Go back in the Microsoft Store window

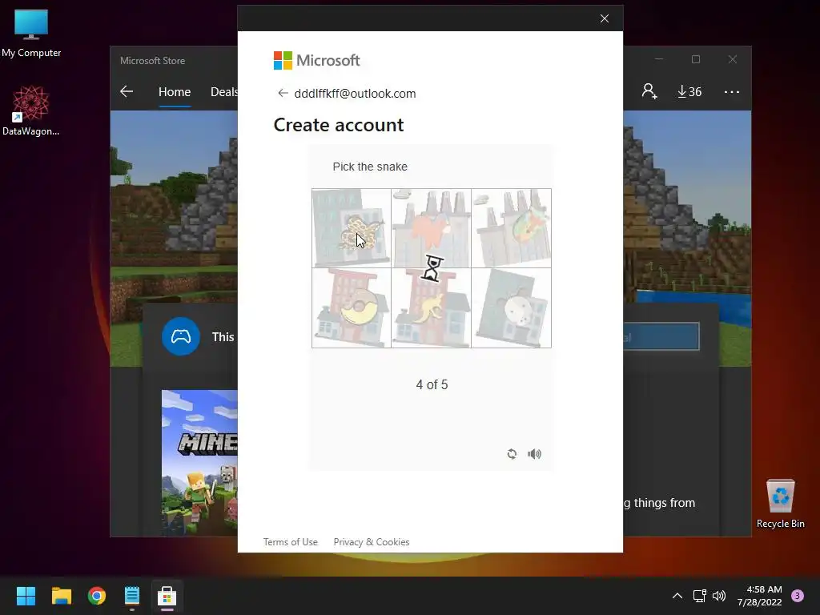(127, 92)
